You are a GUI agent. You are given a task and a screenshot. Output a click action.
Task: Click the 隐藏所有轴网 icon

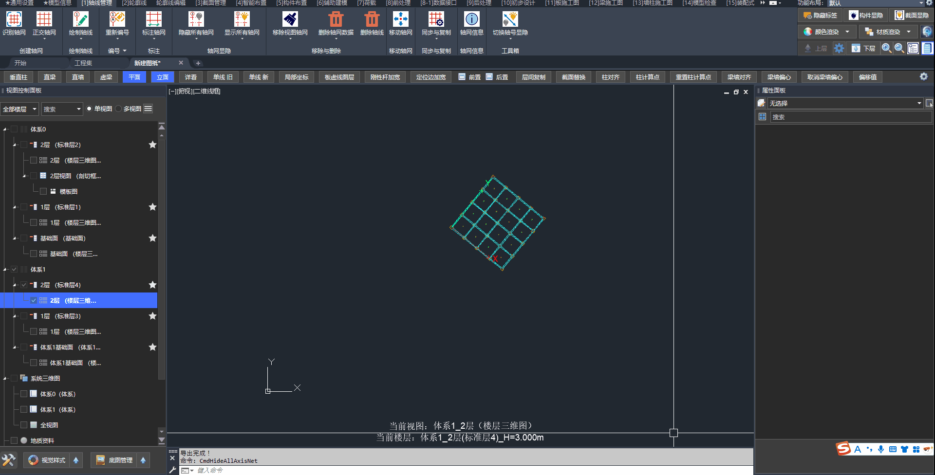pos(196,19)
